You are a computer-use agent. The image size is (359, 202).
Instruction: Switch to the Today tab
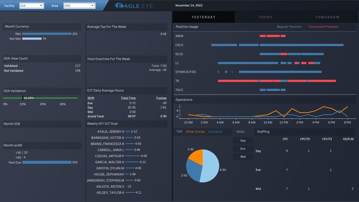pyautogui.click(x=266, y=17)
